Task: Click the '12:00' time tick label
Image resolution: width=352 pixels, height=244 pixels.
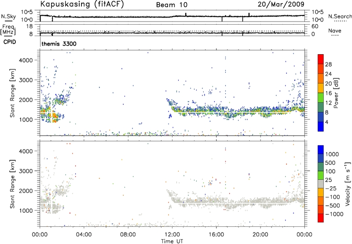Action: (172, 235)
